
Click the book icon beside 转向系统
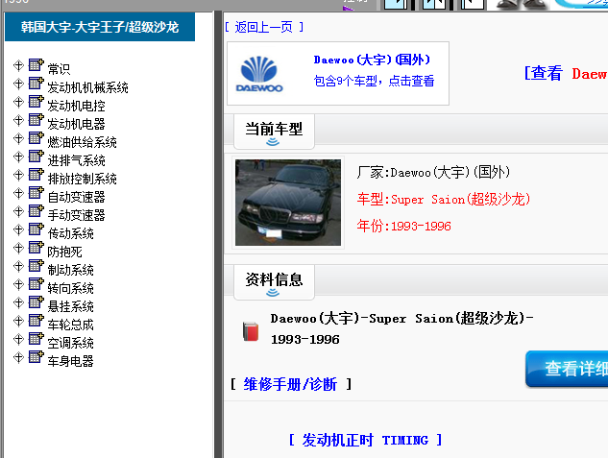[36, 283]
